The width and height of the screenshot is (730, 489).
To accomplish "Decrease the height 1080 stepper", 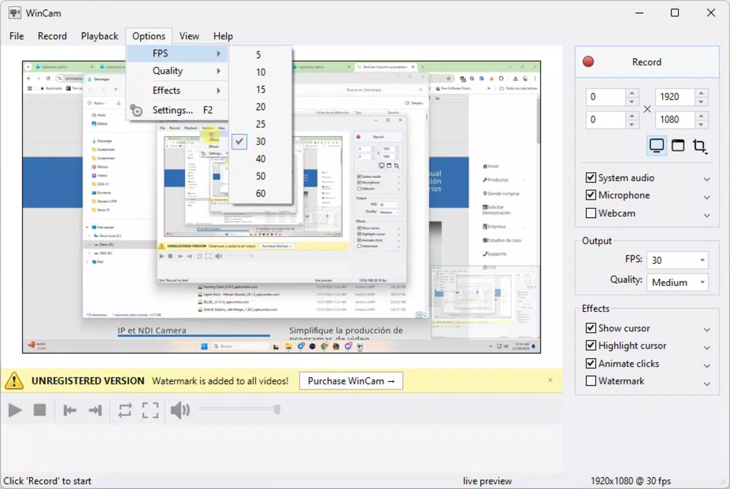I will pos(701,124).
